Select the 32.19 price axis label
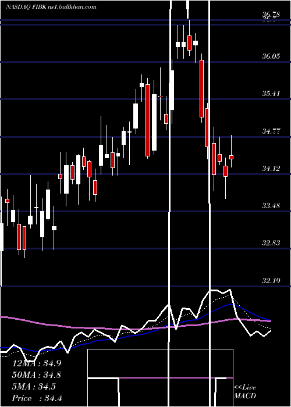 point(271,281)
